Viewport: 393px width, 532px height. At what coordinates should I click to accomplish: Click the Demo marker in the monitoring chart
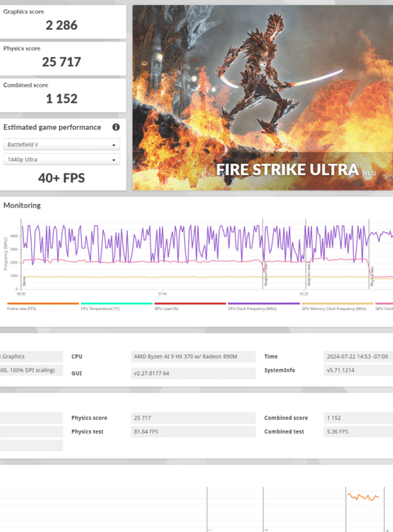pos(24,281)
